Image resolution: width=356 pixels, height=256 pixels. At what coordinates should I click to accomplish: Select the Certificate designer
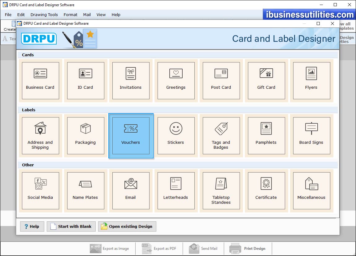pyautogui.click(x=266, y=190)
